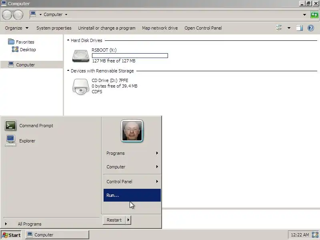Click the Computer breadcrumb in the address bar
This screenshot has width=320, height=240.
[x=53, y=14]
